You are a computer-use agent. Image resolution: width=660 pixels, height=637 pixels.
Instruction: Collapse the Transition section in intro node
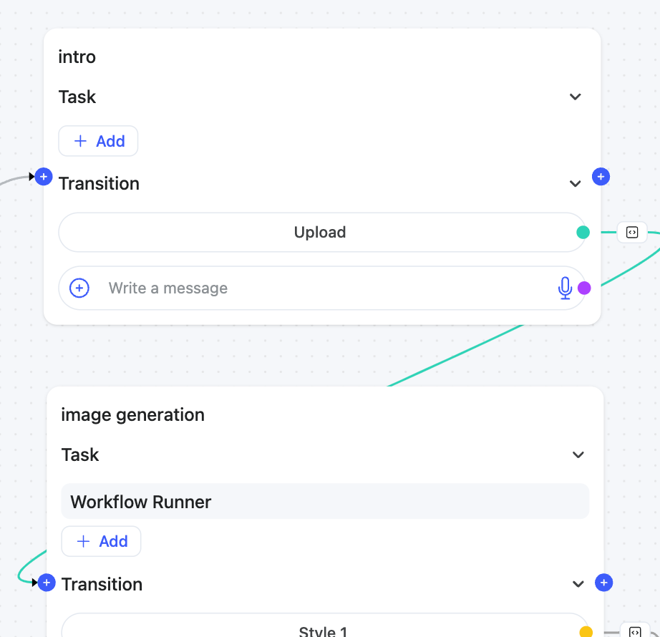(576, 184)
